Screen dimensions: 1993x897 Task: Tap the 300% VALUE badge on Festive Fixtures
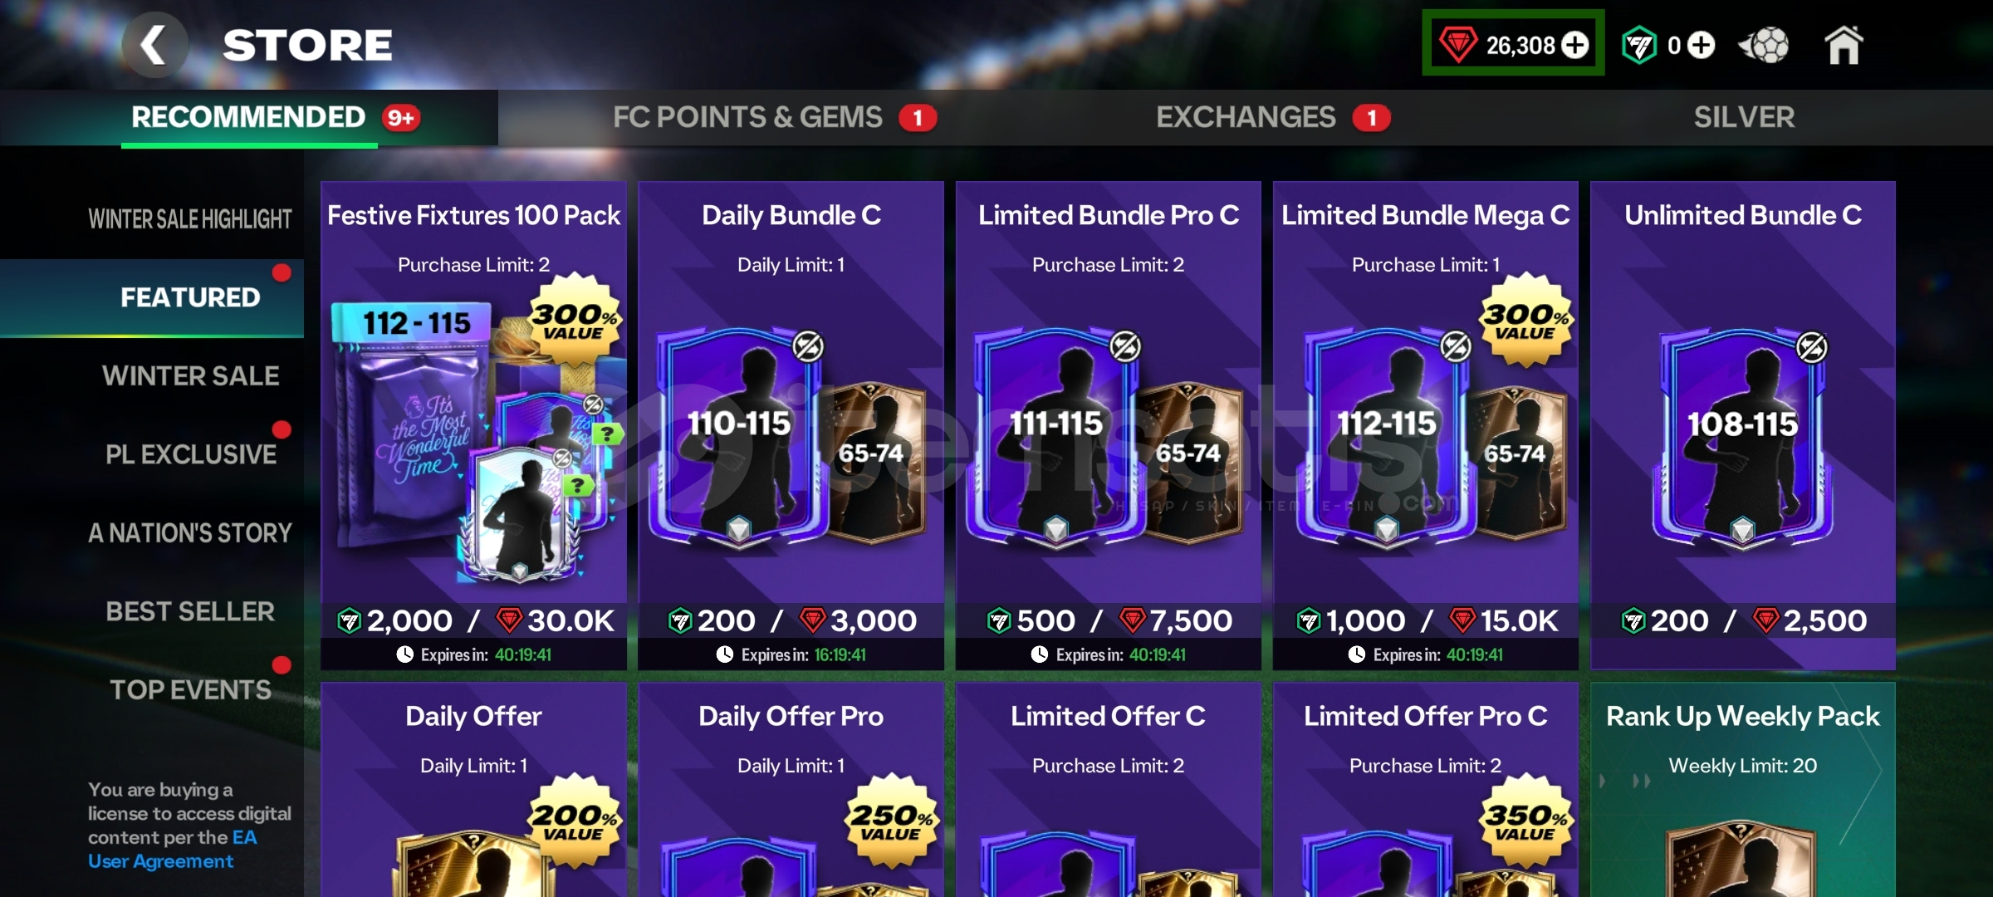pos(575,321)
